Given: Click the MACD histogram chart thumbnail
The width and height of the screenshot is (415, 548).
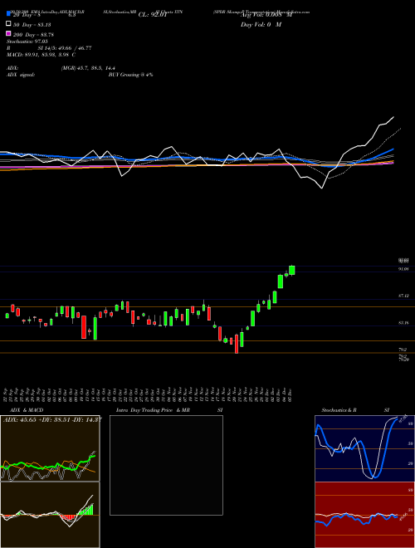Looking at the screenshot, I should point(50,515).
